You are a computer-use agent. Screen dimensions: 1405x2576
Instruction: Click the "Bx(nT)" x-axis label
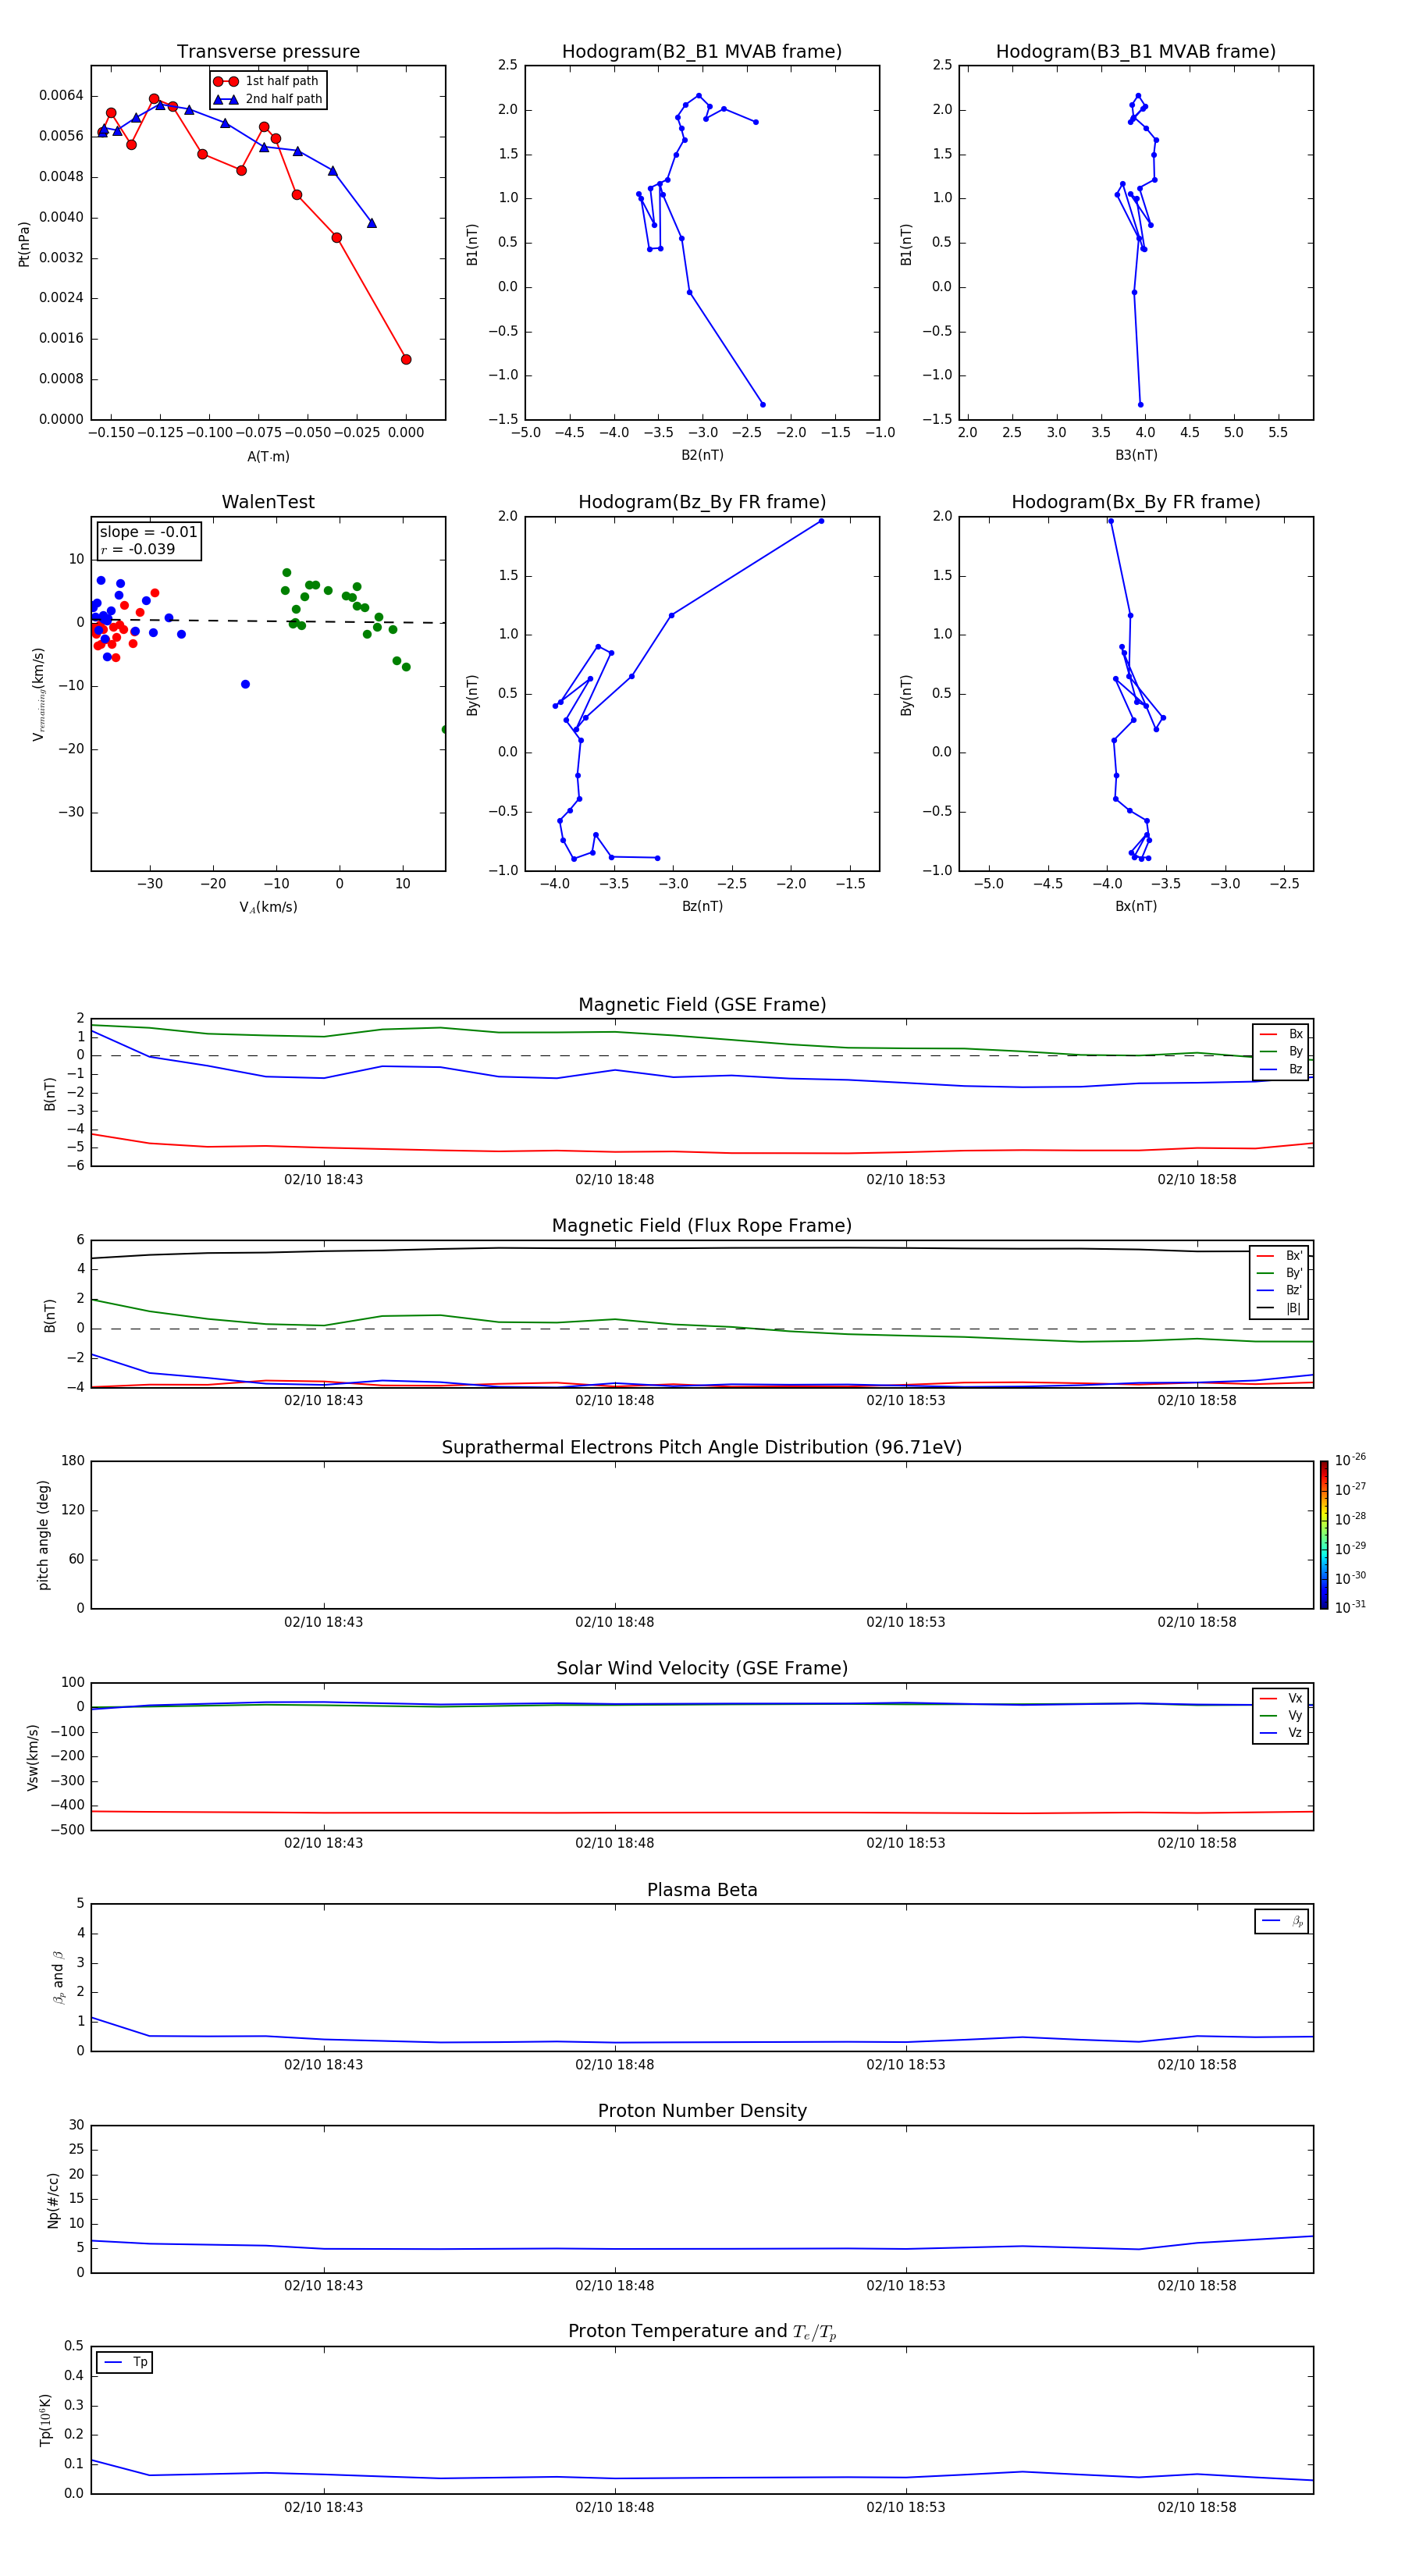pyautogui.click(x=1136, y=906)
